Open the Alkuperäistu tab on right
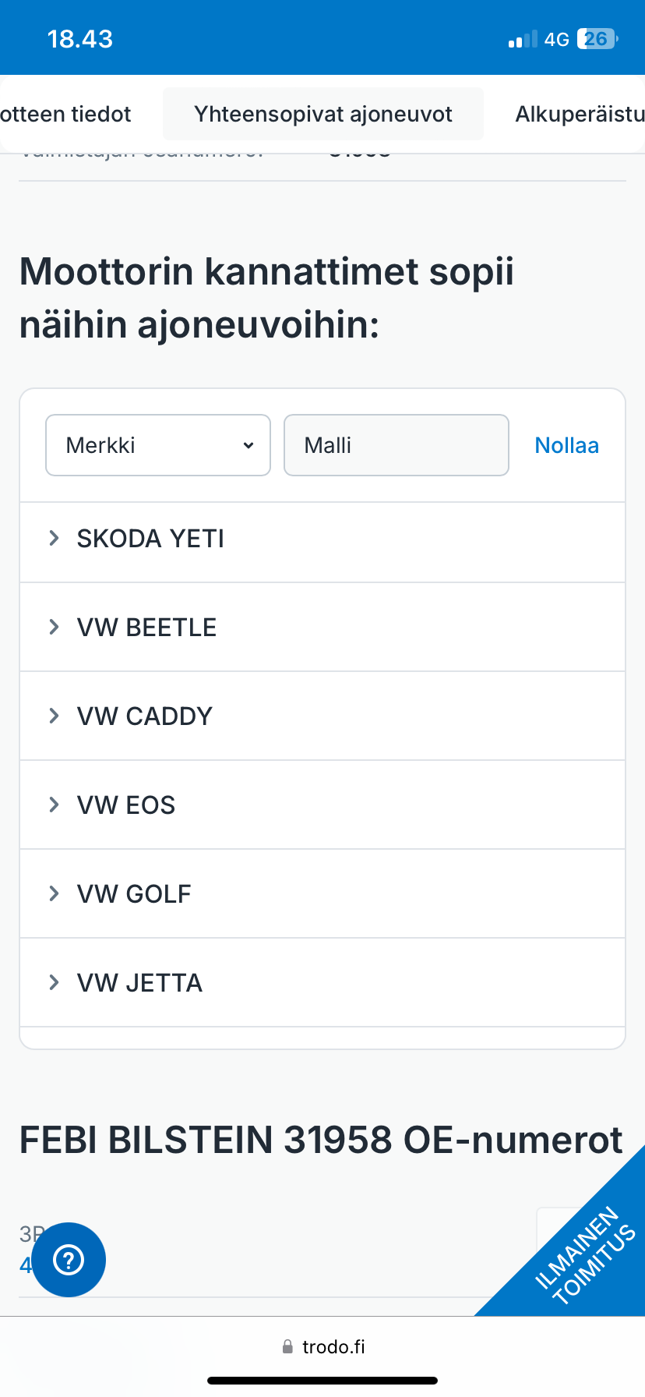 pos(580,114)
